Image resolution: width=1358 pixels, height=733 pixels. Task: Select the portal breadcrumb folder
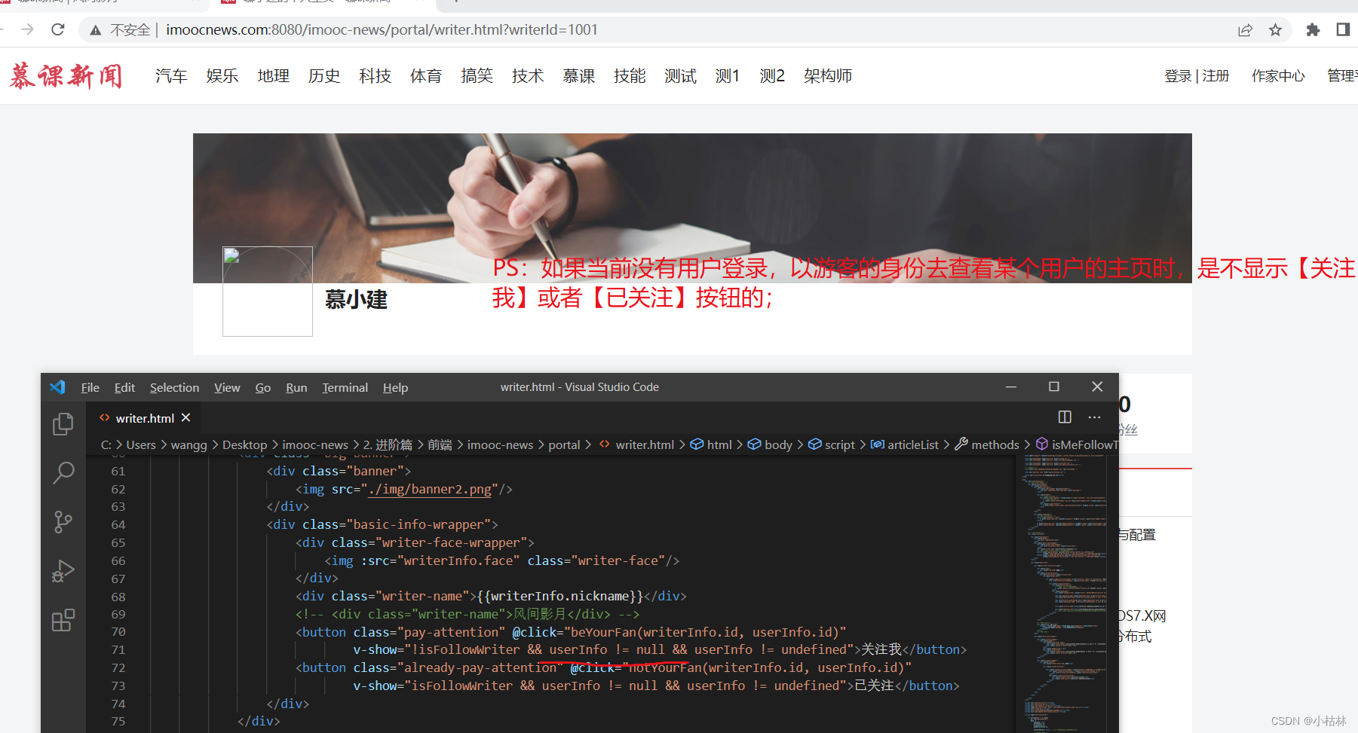(564, 445)
